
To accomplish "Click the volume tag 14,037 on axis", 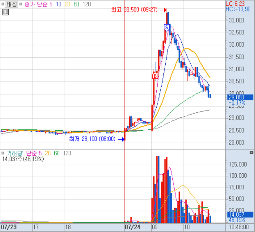I will tap(236, 214).
